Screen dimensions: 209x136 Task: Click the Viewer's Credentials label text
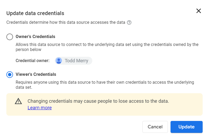[36, 74]
